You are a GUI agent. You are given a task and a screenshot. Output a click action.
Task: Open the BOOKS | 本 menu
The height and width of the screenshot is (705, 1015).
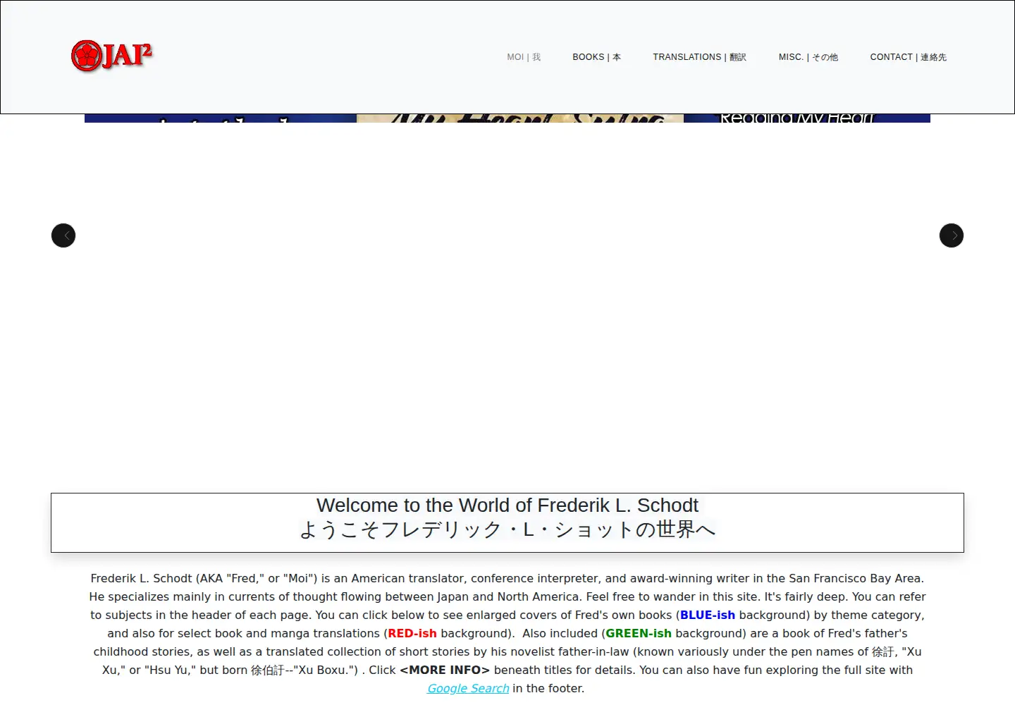[x=596, y=57]
